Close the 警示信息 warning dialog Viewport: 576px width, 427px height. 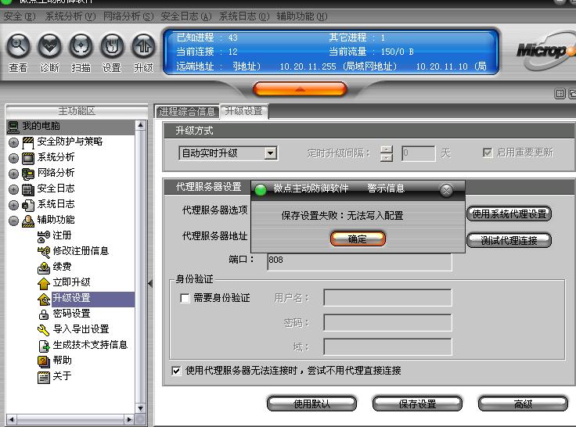[446, 190]
